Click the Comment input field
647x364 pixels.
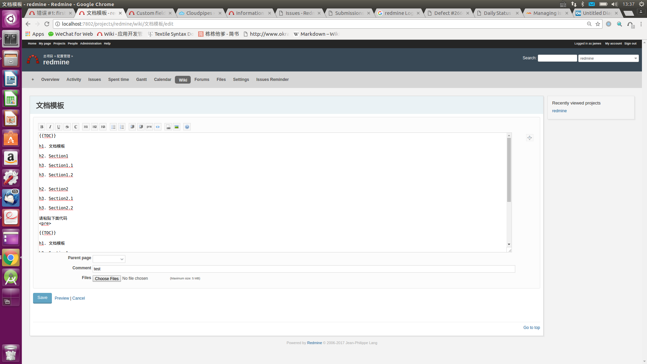click(x=304, y=269)
